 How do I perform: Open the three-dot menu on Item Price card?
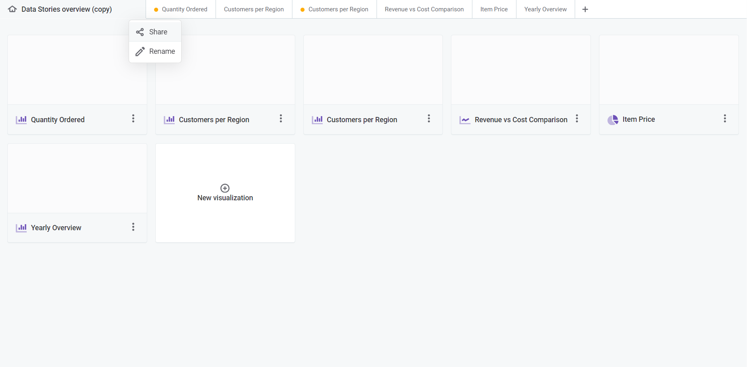pos(724,119)
